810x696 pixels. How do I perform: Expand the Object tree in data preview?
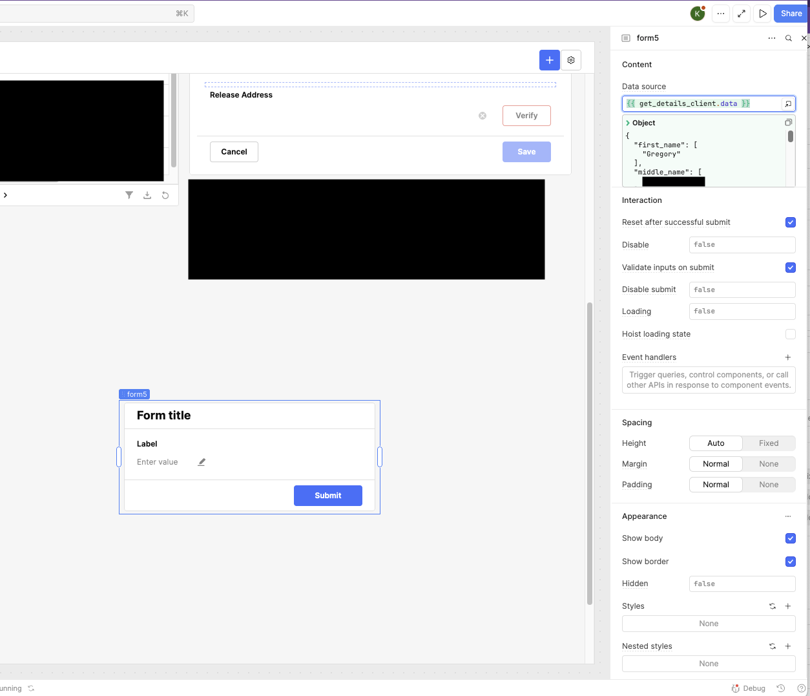tap(628, 123)
